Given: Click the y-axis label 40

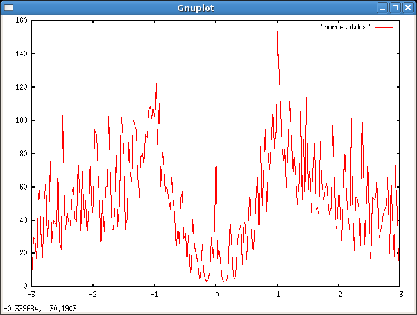Looking at the screenshot, I should (x=23, y=220).
